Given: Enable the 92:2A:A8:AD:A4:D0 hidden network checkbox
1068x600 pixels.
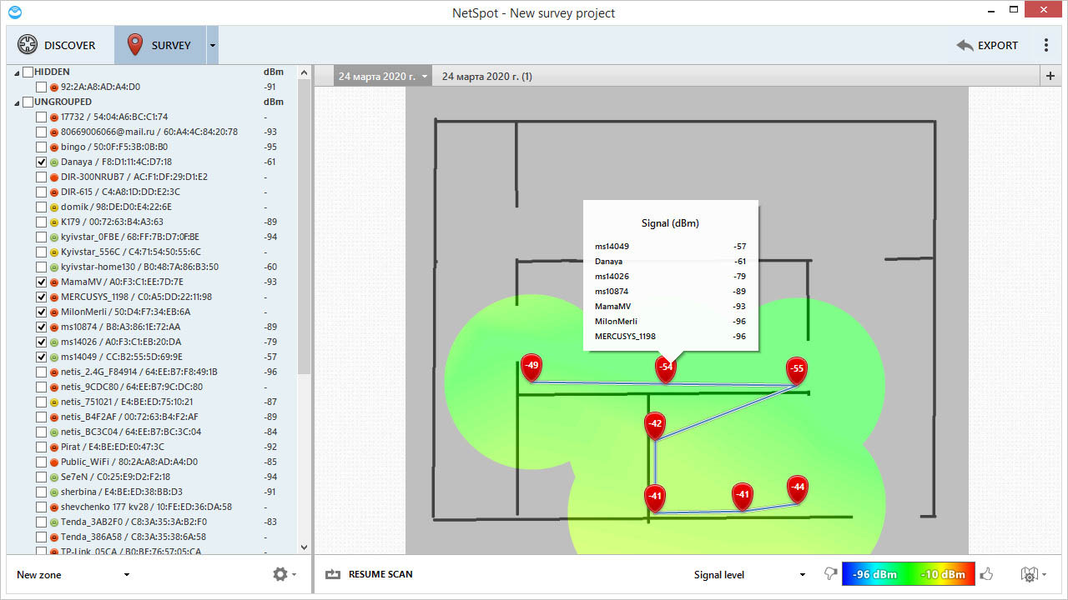Looking at the screenshot, I should coord(42,87).
